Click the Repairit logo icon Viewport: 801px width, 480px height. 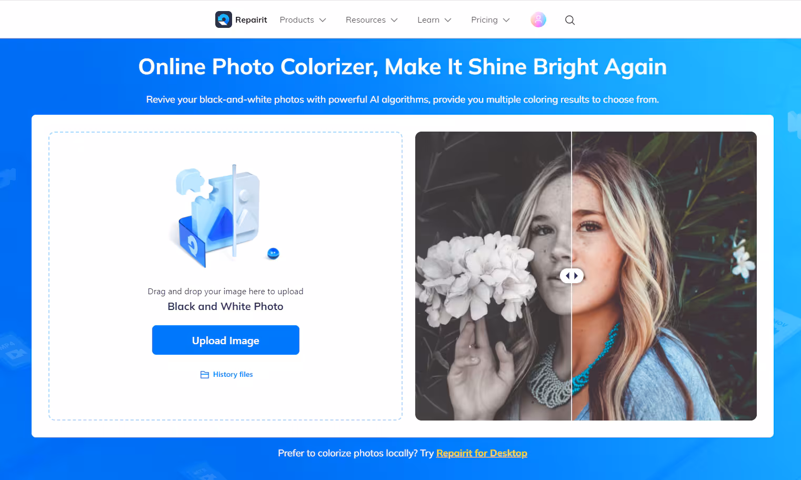tap(223, 19)
